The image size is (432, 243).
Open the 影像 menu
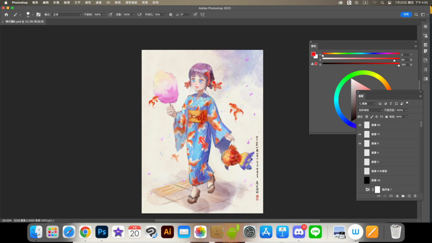pos(56,3)
